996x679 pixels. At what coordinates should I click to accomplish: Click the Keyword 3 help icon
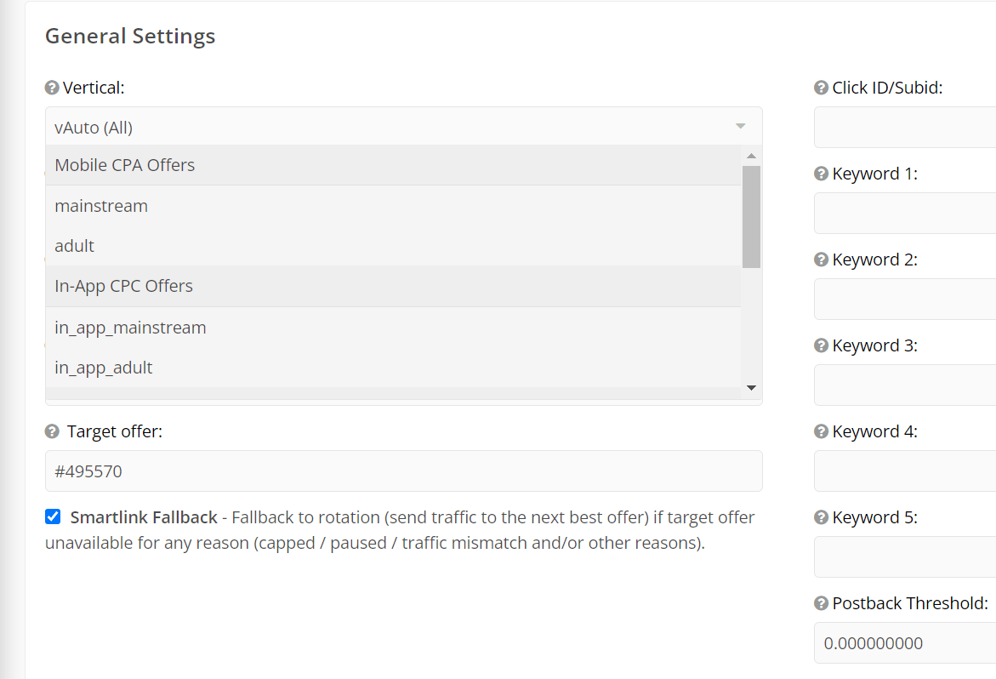coord(822,345)
